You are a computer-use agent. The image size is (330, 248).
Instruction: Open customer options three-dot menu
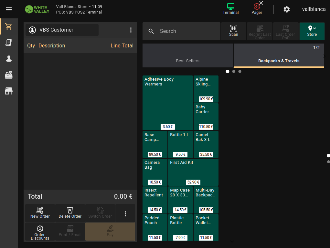tap(131, 30)
